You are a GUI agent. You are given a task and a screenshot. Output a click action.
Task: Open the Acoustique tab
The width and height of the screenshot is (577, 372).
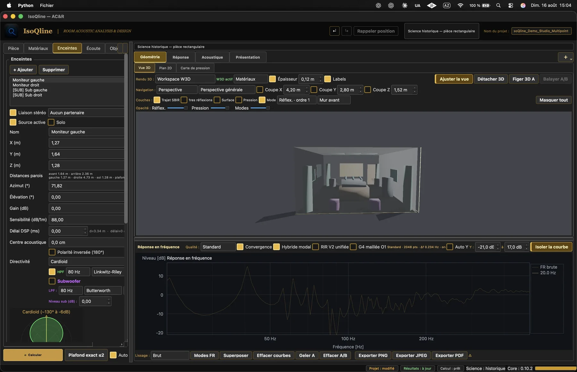pyautogui.click(x=212, y=57)
